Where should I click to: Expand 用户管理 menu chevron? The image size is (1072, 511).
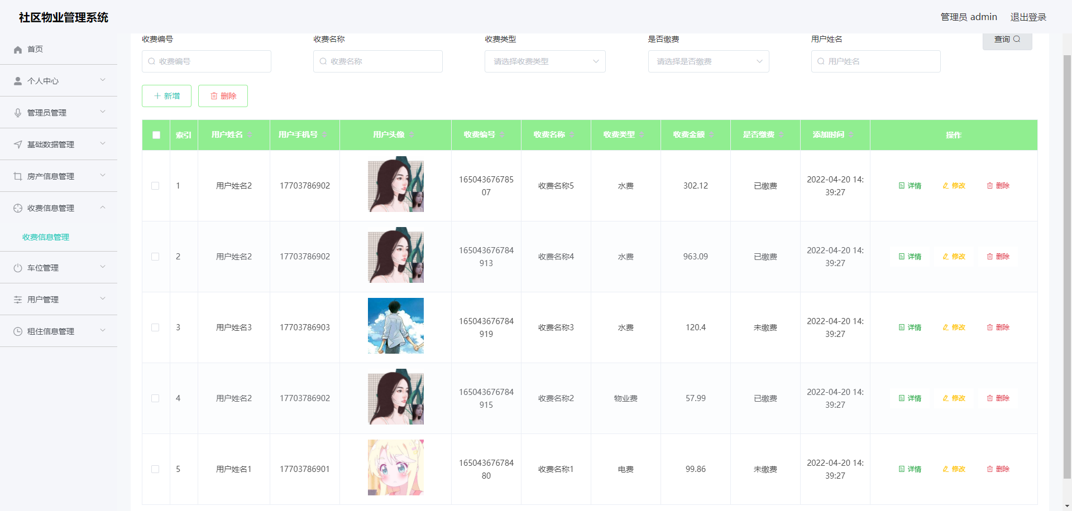[x=103, y=299]
